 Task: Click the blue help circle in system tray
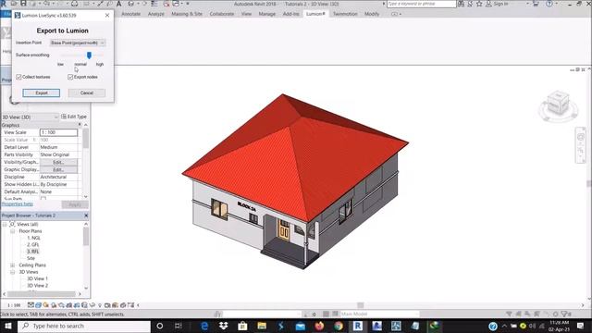(493, 326)
